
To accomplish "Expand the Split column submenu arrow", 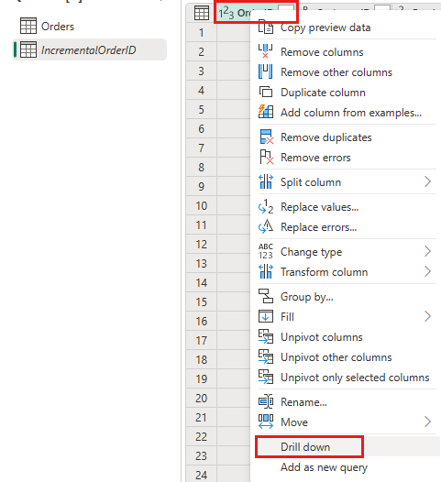I will 428,181.
